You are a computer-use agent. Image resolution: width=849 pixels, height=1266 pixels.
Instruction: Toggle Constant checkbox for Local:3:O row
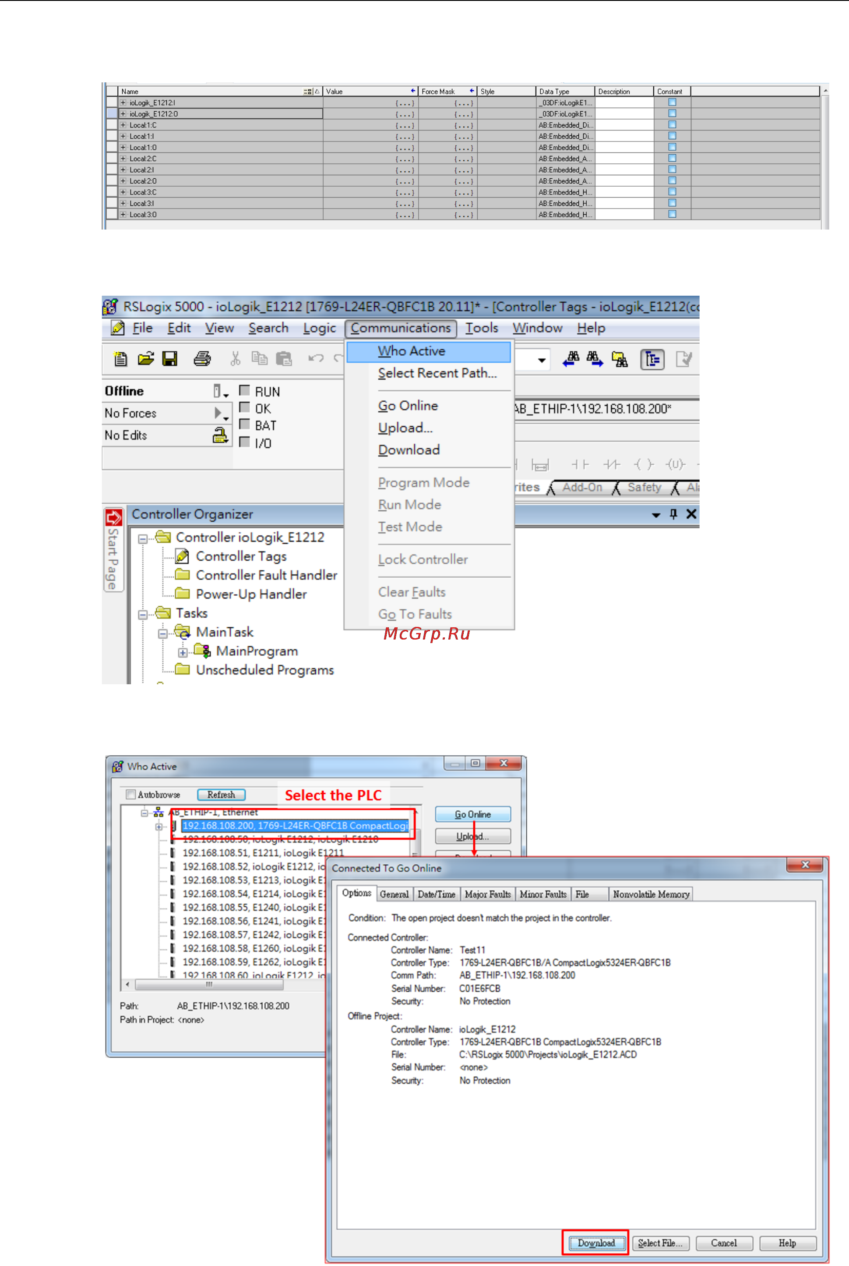point(672,214)
